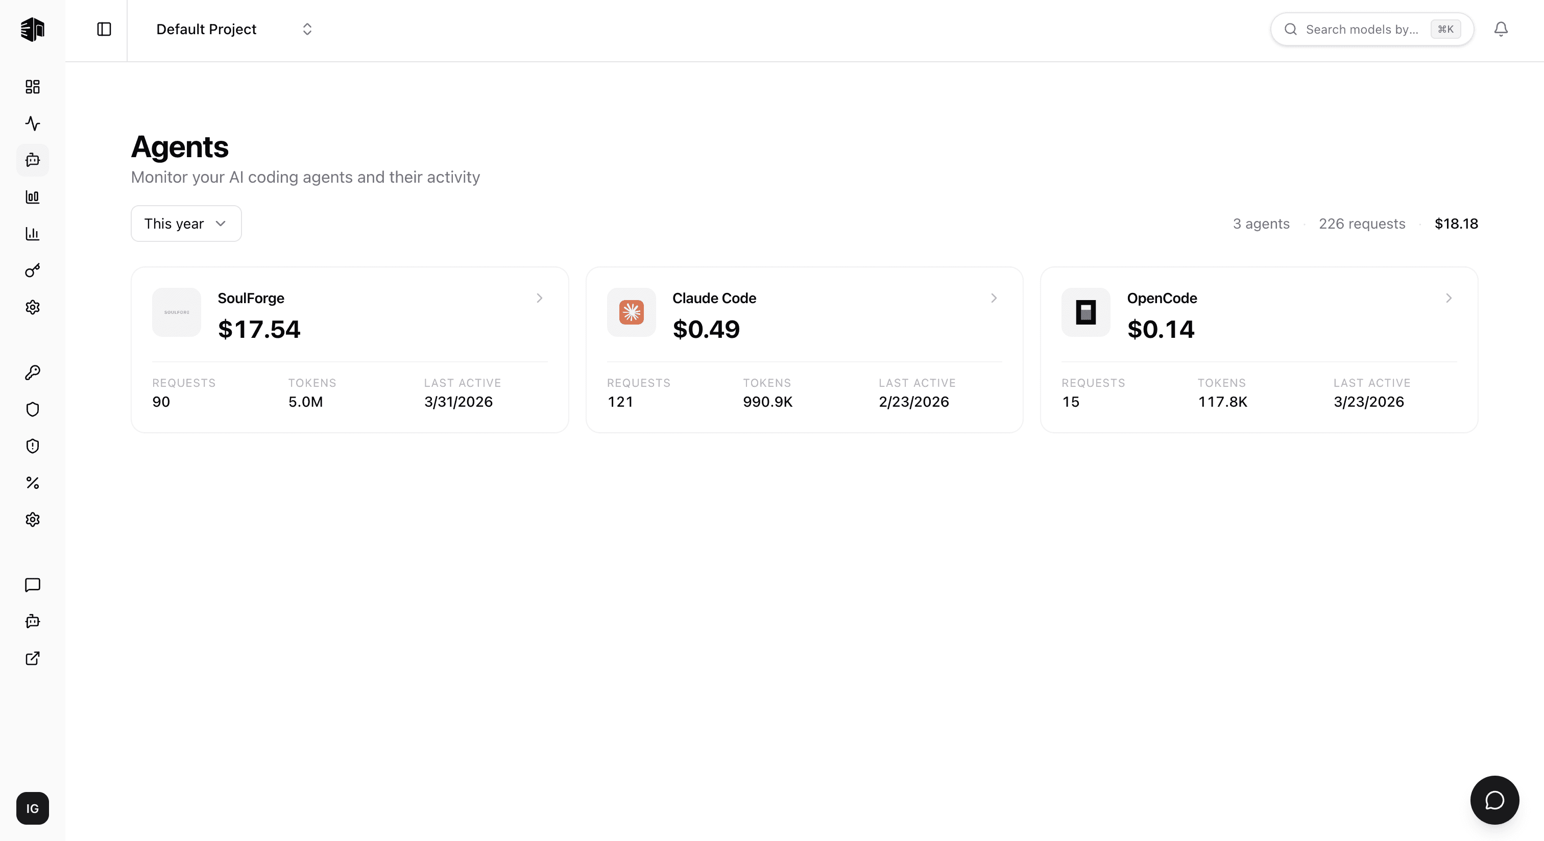The height and width of the screenshot is (841, 1544).
Task: View the usage bar-chart panel
Action: (x=32, y=197)
